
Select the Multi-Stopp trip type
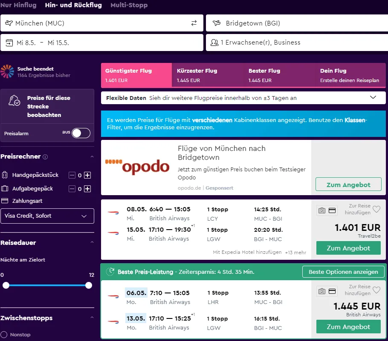129,6
